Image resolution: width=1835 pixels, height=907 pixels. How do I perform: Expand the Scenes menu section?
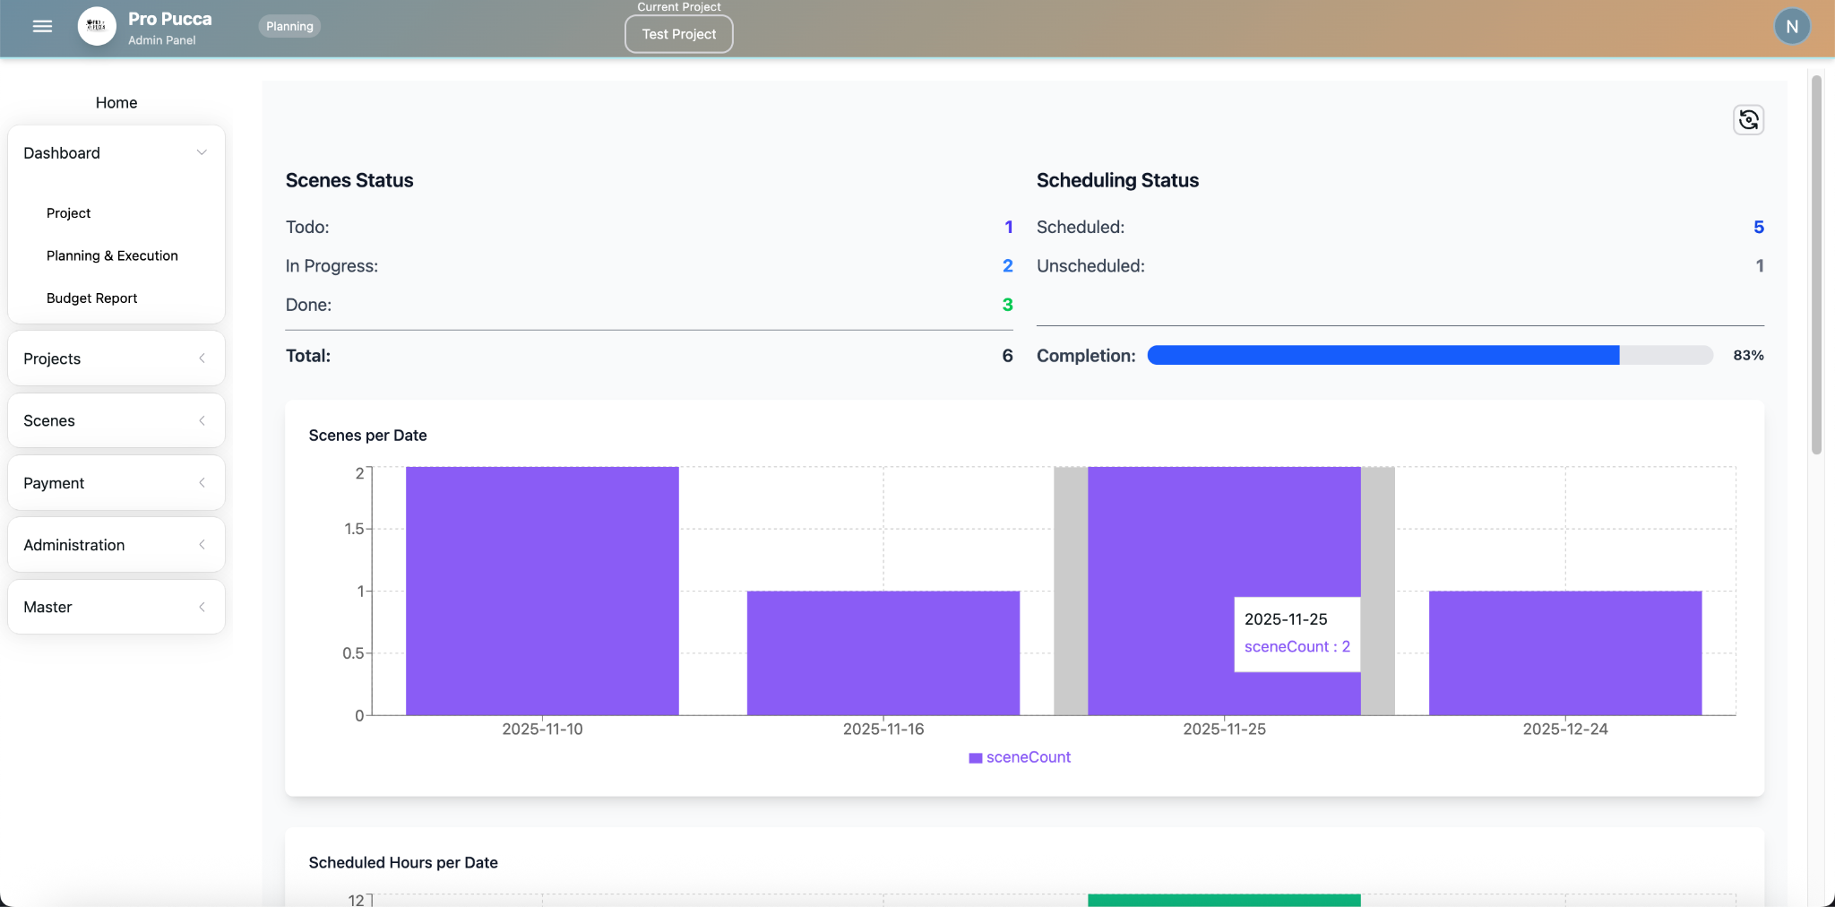(116, 420)
